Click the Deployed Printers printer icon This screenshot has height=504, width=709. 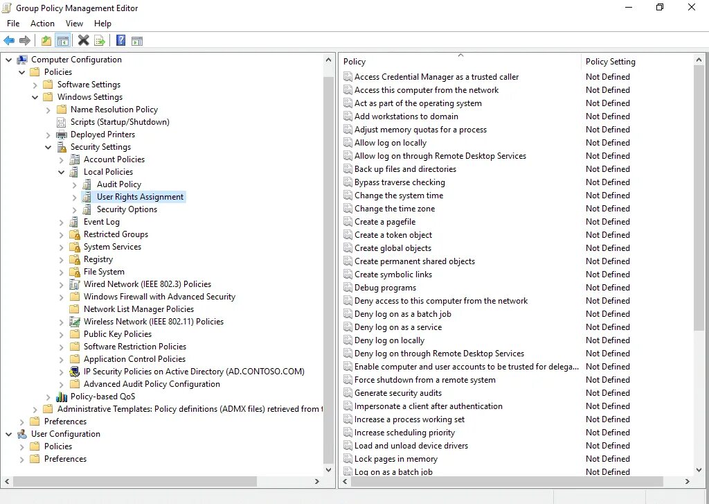(62, 134)
